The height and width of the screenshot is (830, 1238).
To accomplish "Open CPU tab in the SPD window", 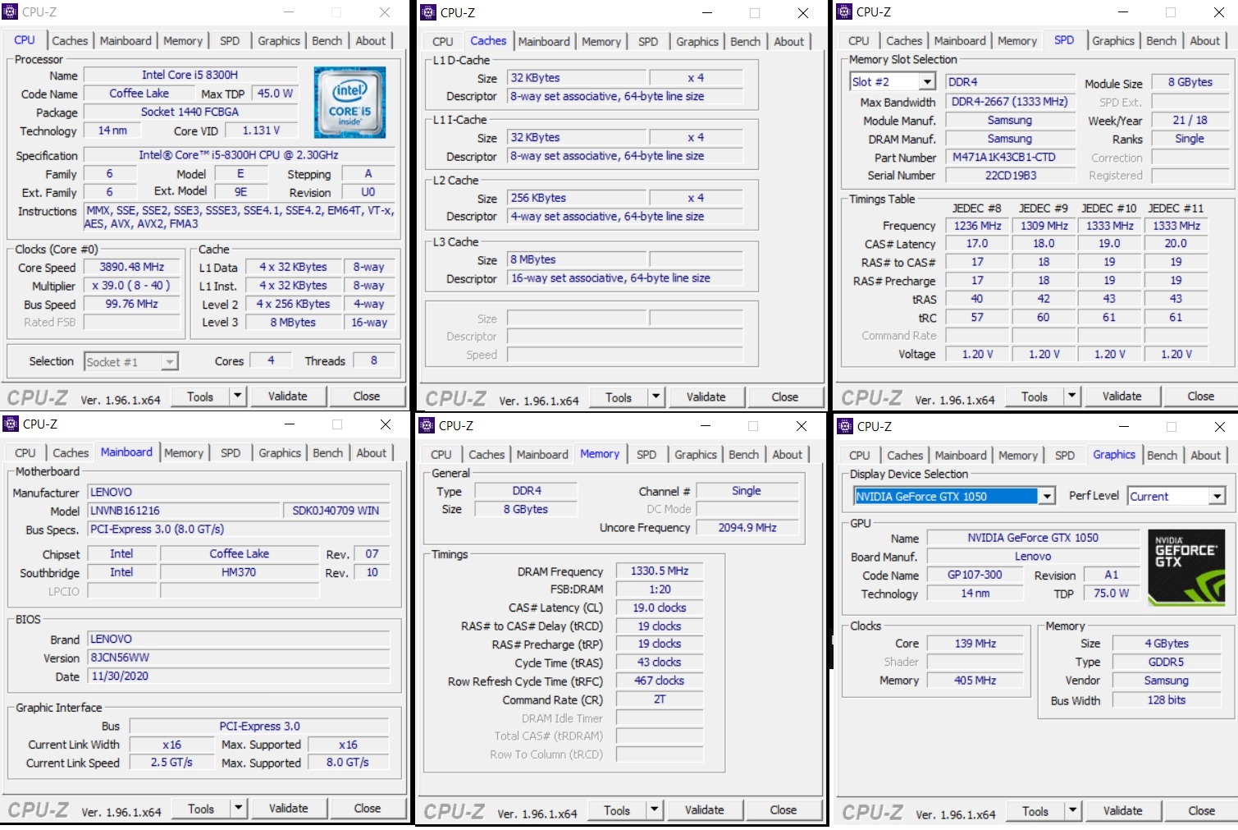I will coord(859,40).
